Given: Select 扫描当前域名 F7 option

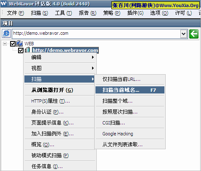Looking at the screenshot, I should tap(130, 90).
